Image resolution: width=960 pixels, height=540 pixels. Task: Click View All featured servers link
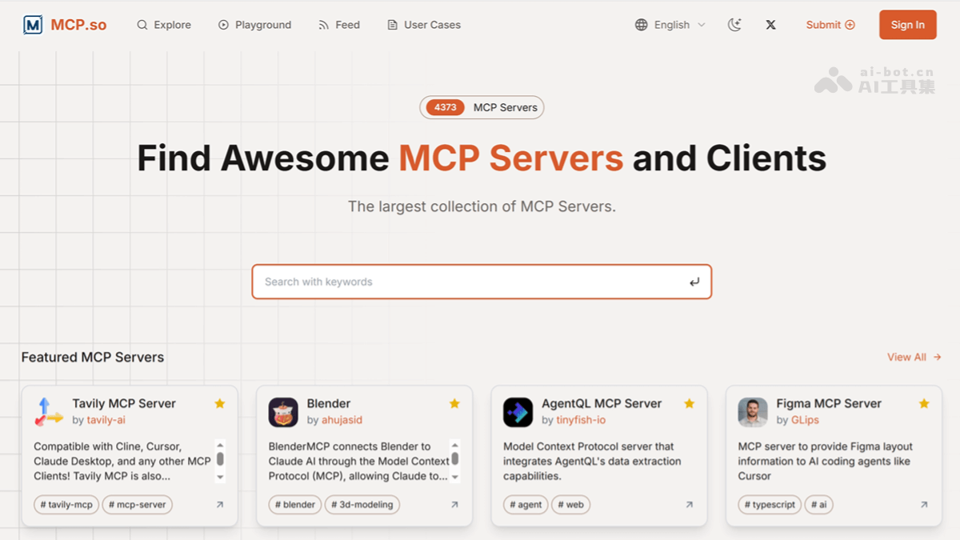tap(914, 357)
